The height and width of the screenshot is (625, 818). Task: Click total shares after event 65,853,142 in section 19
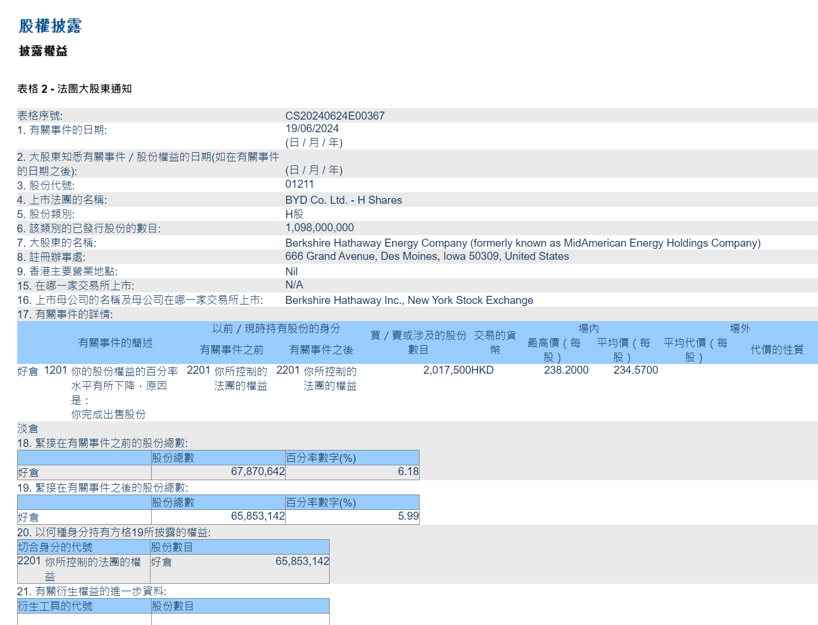pos(258,516)
